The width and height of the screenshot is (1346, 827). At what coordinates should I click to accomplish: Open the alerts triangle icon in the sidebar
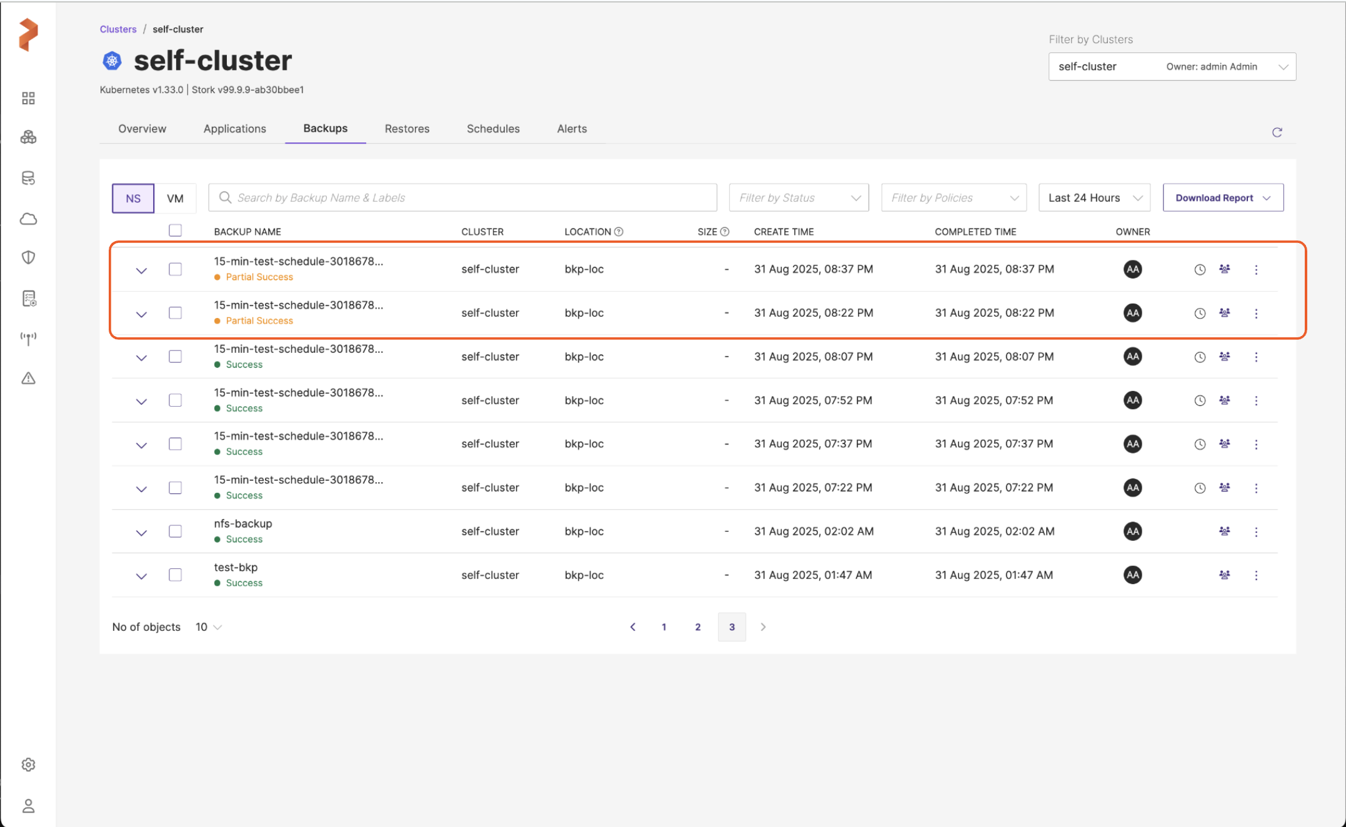coord(28,378)
